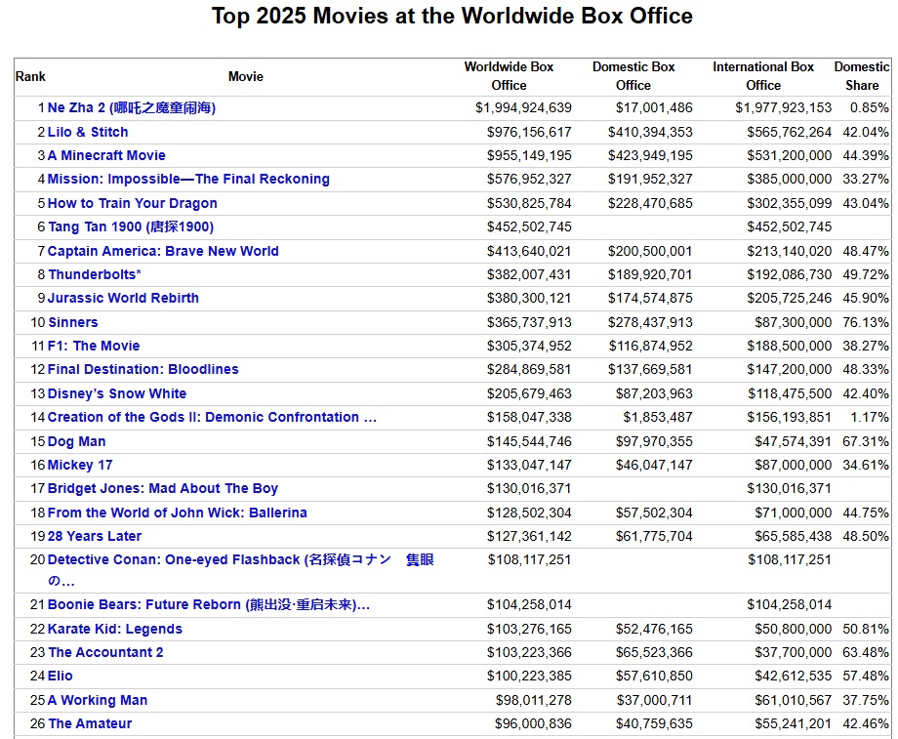The width and height of the screenshot is (898, 739).
Task: Open the 28 Years Later link
Action: click(x=95, y=536)
